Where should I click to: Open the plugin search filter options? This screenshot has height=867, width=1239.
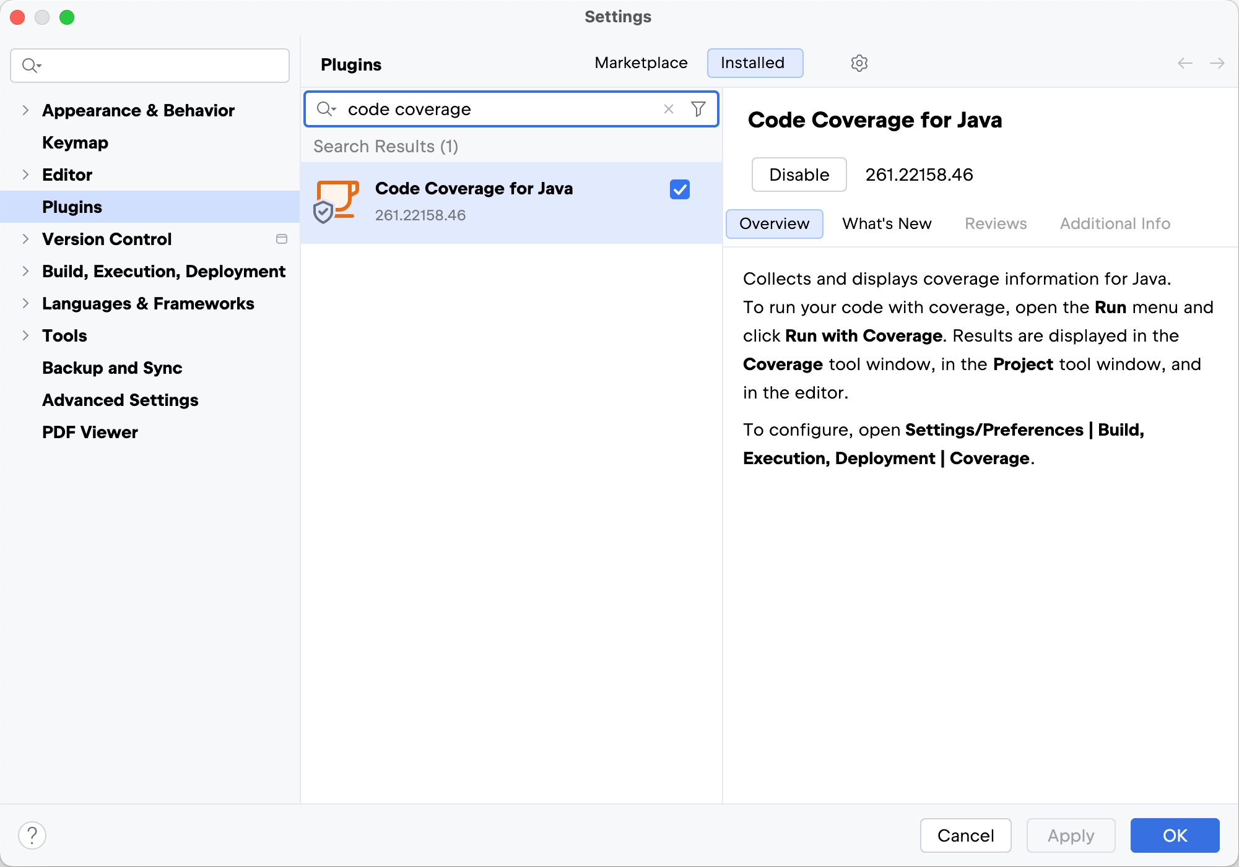698,109
